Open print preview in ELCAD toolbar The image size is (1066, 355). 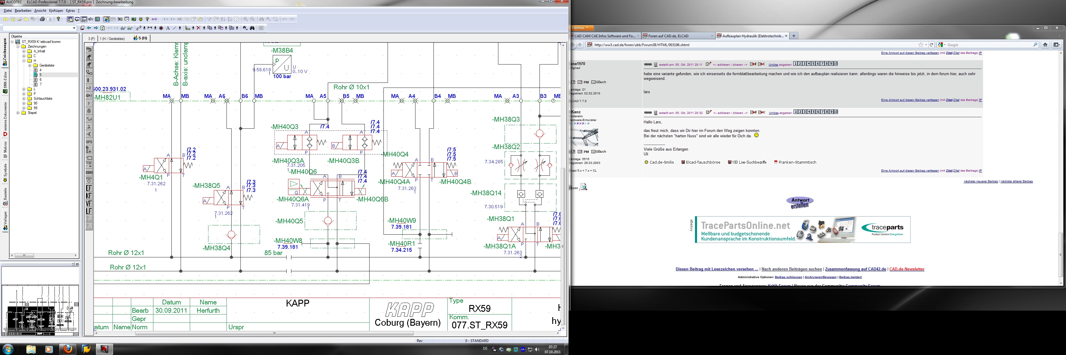pyautogui.click(x=49, y=20)
